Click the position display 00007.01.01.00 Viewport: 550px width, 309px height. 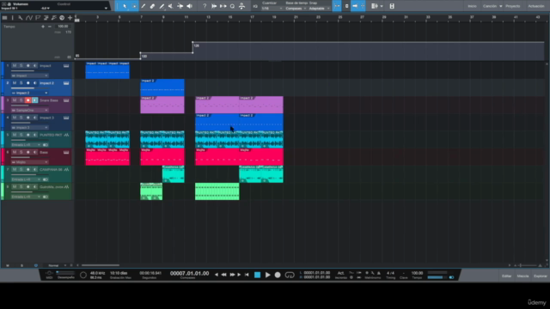click(189, 273)
